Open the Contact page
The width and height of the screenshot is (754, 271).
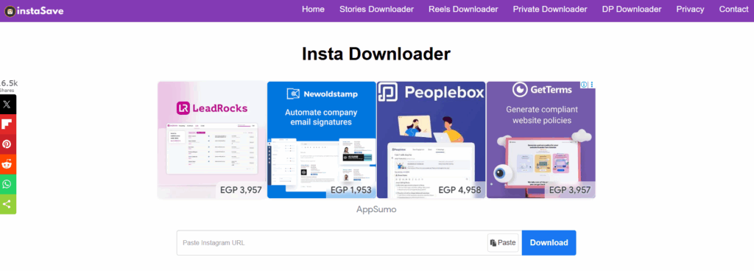[x=734, y=9]
